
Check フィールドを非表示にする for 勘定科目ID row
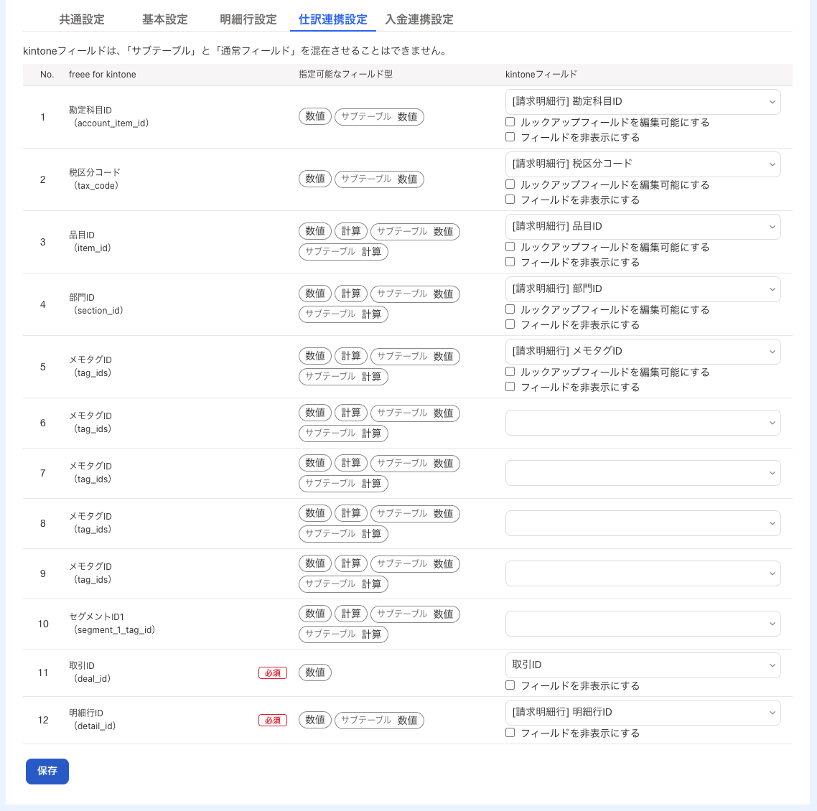(510, 137)
